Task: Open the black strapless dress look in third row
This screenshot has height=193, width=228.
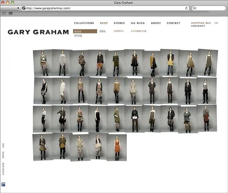Action: tap(97, 119)
